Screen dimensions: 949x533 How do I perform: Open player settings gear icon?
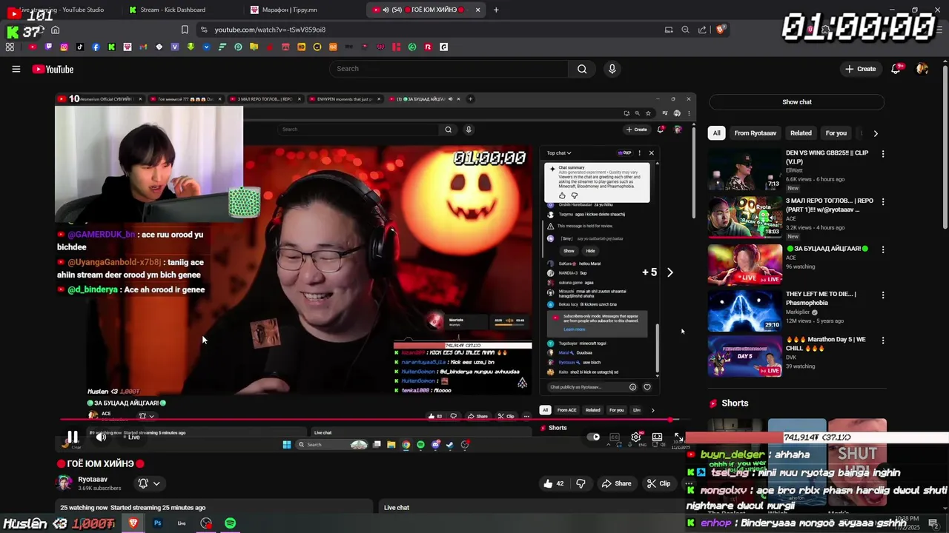[635, 437]
